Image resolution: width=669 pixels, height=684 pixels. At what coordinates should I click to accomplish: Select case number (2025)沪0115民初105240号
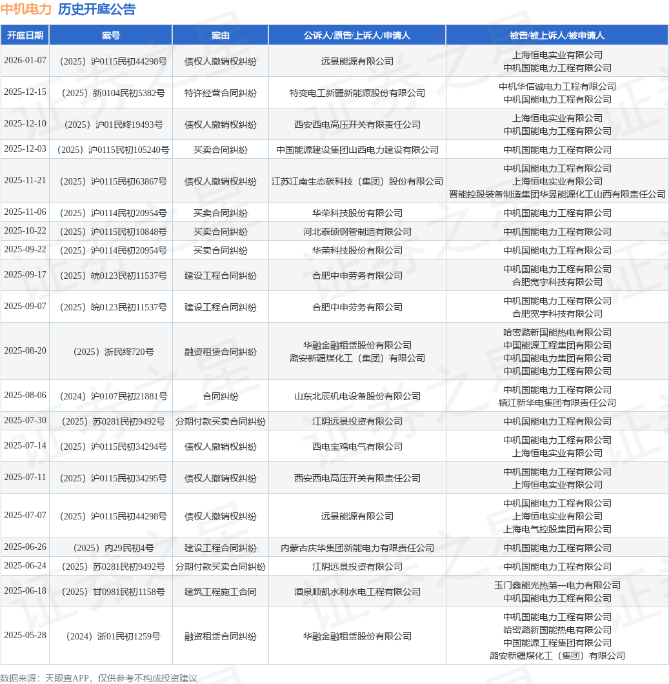114,150
